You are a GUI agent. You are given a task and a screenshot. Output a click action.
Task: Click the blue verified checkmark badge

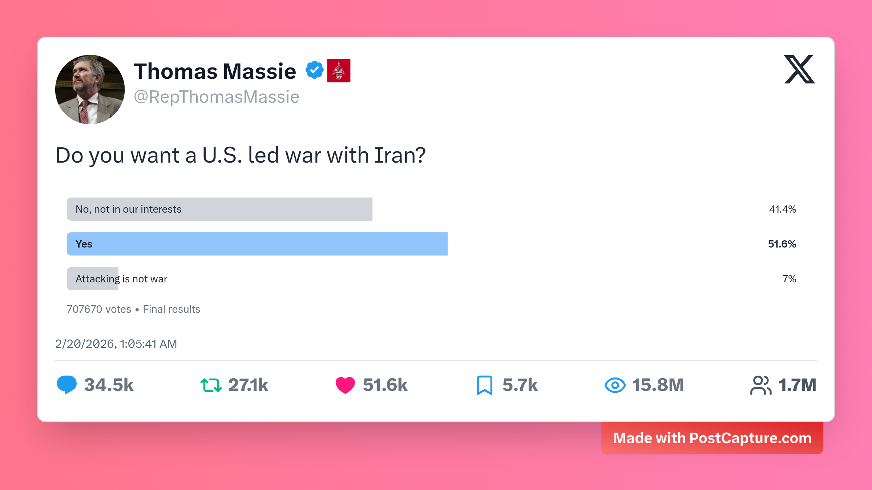(x=314, y=70)
